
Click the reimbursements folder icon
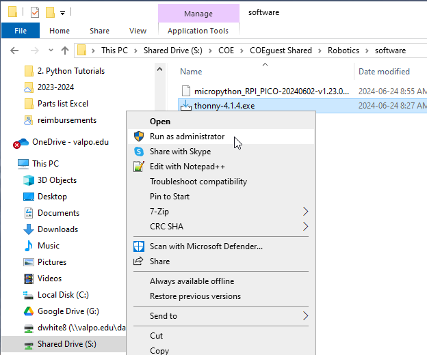[x=29, y=120]
